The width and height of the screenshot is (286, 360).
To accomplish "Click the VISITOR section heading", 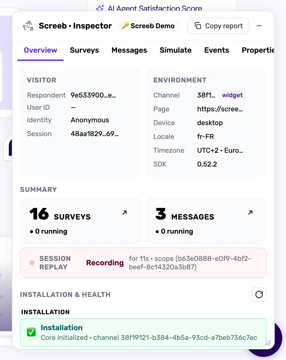I will click(42, 80).
